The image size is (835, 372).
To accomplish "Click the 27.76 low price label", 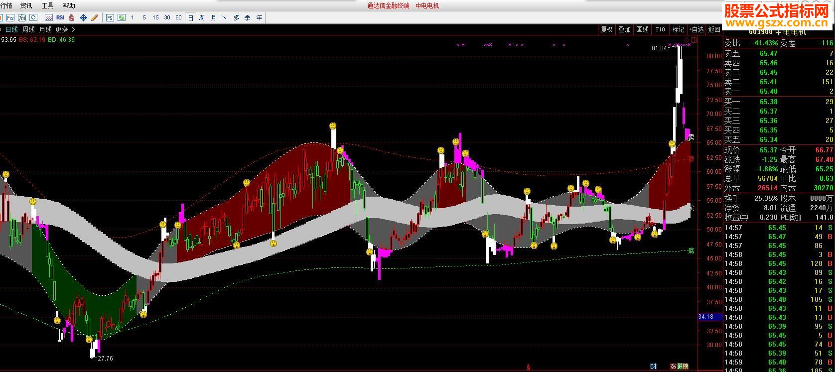I will click(105, 358).
